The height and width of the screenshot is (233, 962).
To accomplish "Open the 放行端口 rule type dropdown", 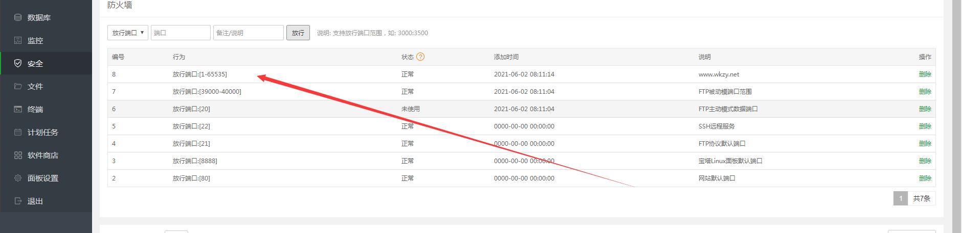I will click(128, 33).
